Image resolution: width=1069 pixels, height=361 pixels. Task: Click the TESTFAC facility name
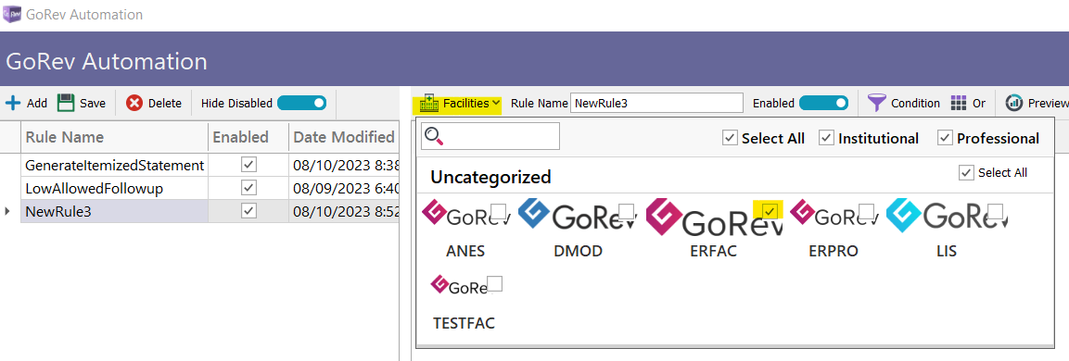pos(464,323)
